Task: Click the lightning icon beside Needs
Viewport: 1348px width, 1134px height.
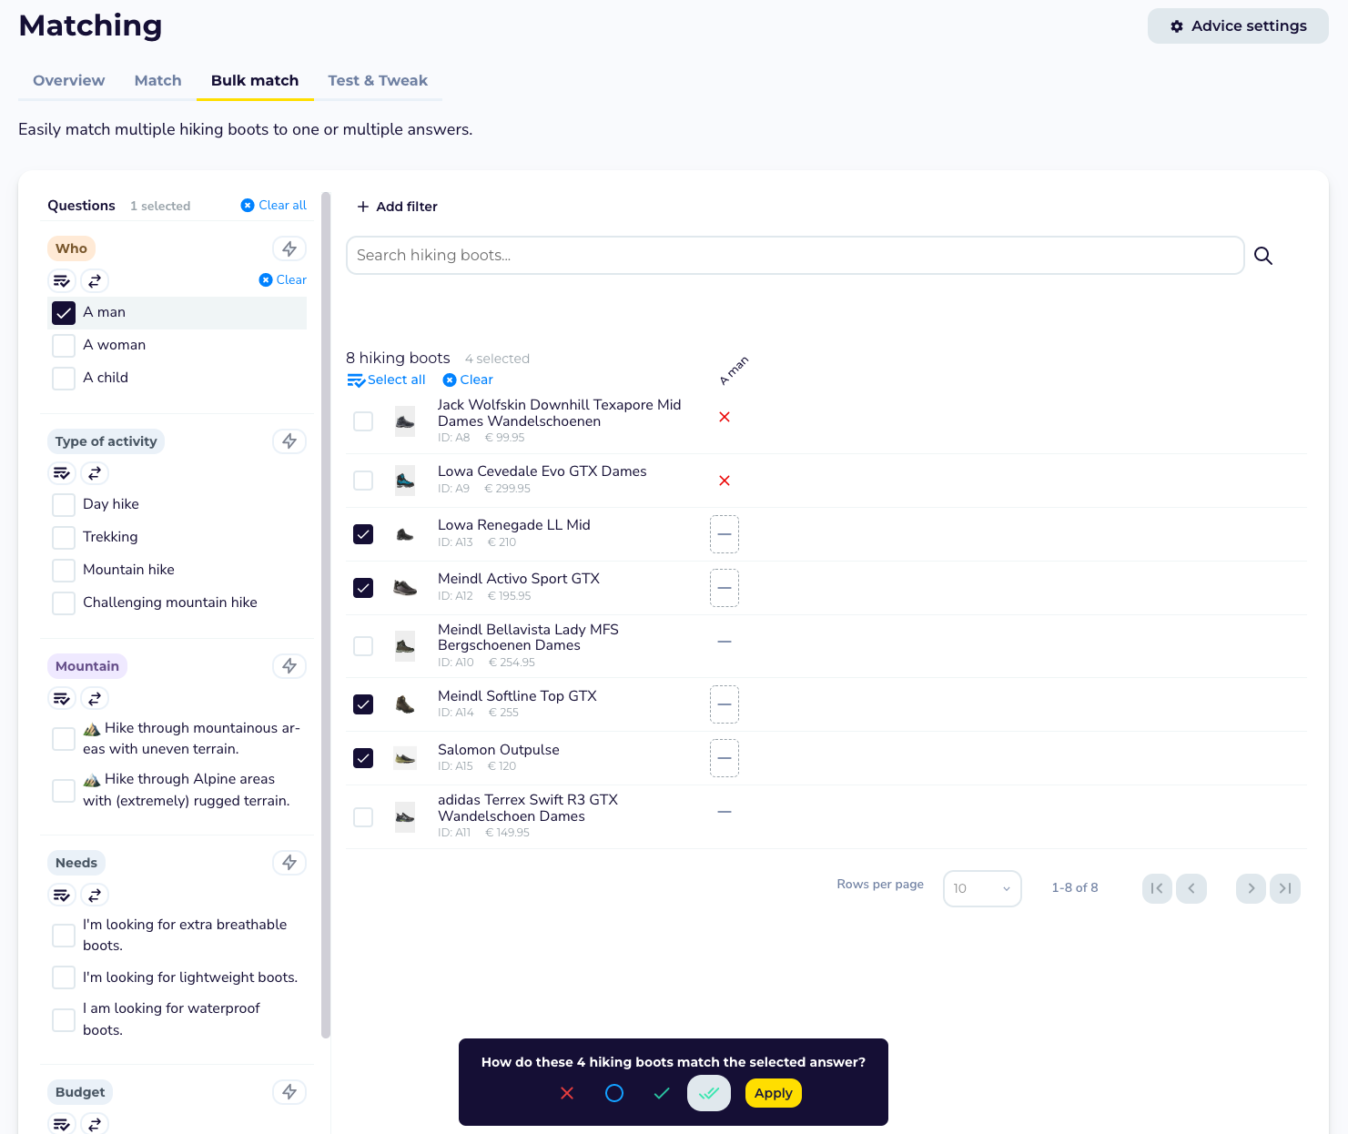Action: coord(289,863)
